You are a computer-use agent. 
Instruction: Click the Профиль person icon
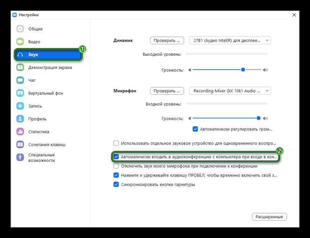click(20, 119)
